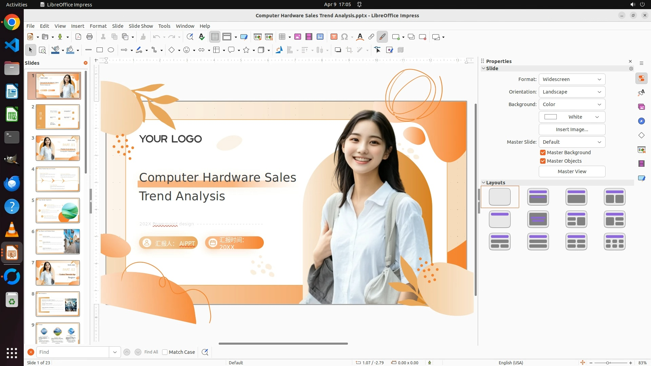Select the Ellipse drawing tool

[x=111, y=50]
